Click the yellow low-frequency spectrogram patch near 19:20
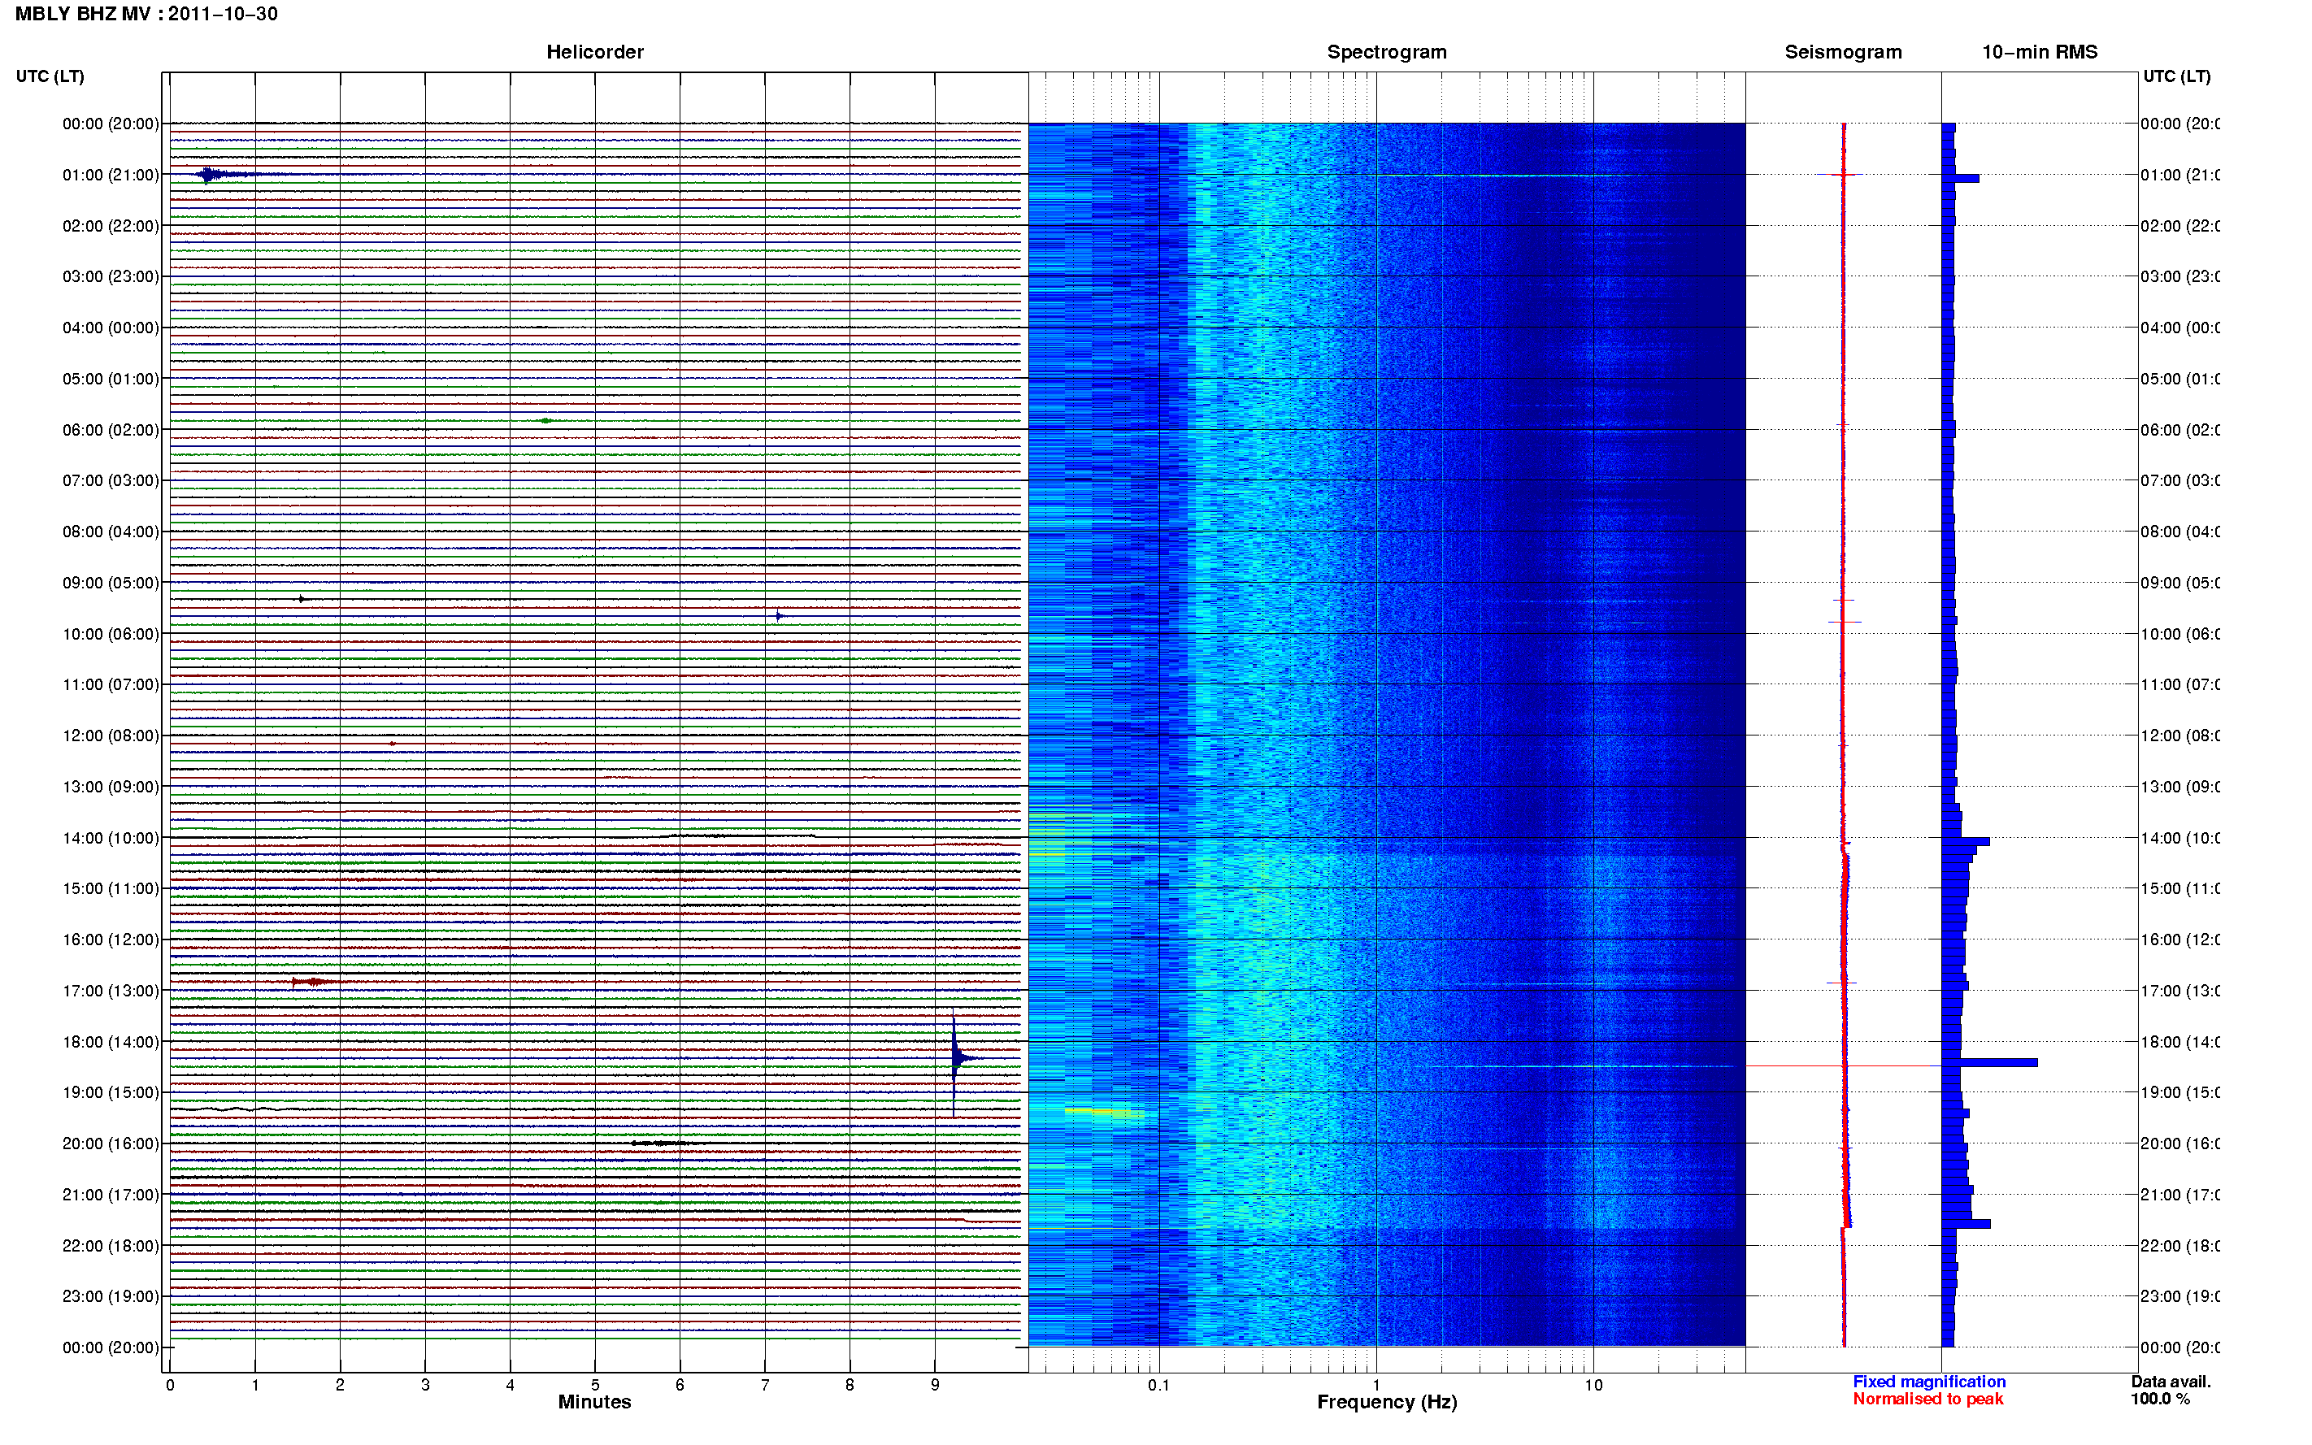 [x=1104, y=1113]
